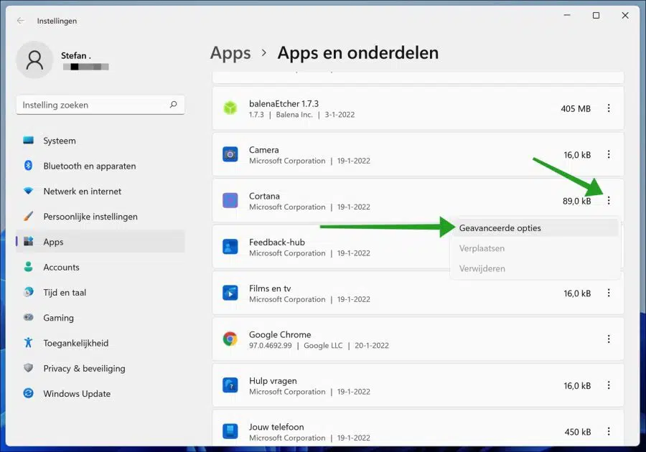Image resolution: width=646 pixels, height=452 pixels.
Task: Click inside the Instelling zoeken field
Action: (100, 105)
